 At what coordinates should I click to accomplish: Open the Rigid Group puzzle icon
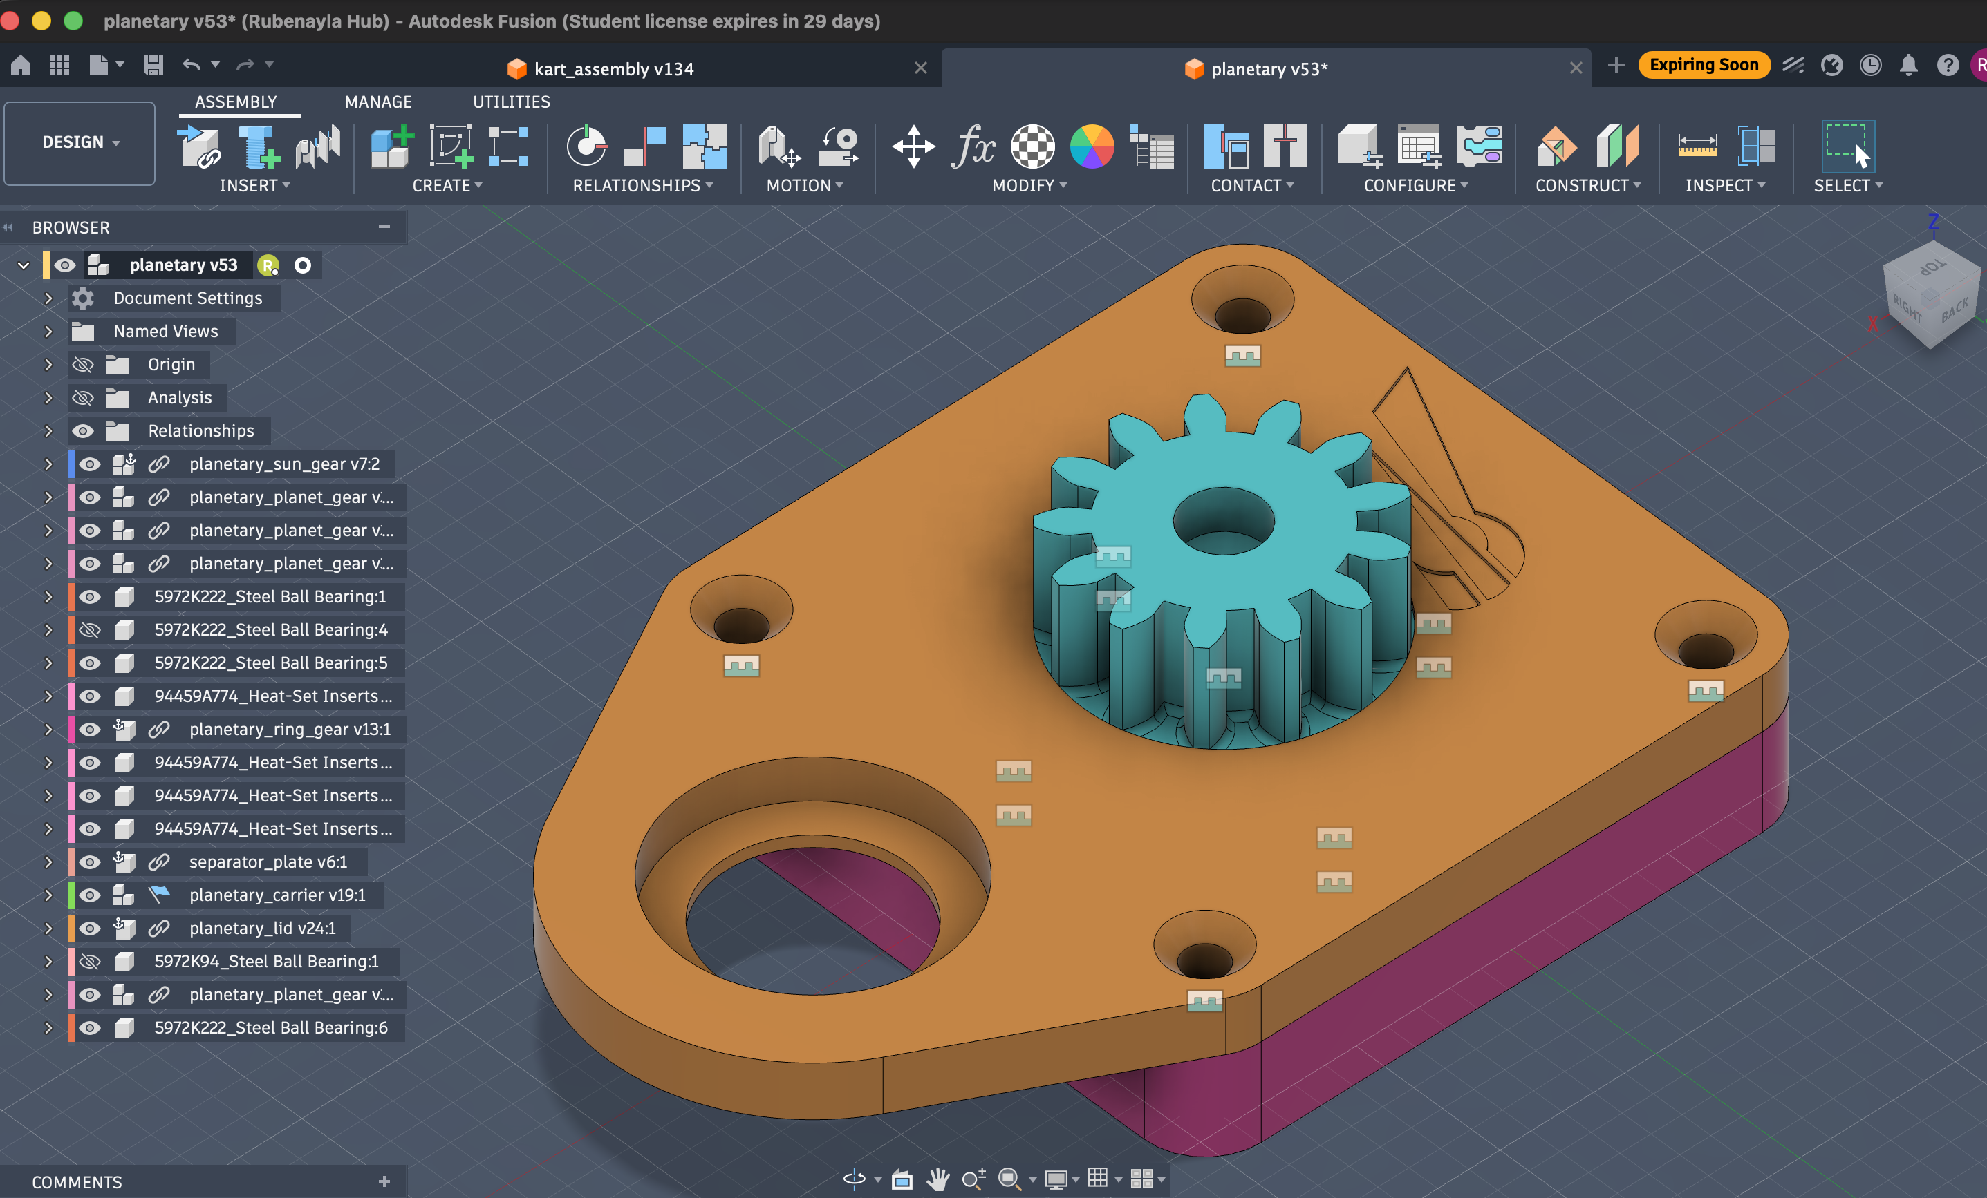pyautogui.click(x=704, y=146)
